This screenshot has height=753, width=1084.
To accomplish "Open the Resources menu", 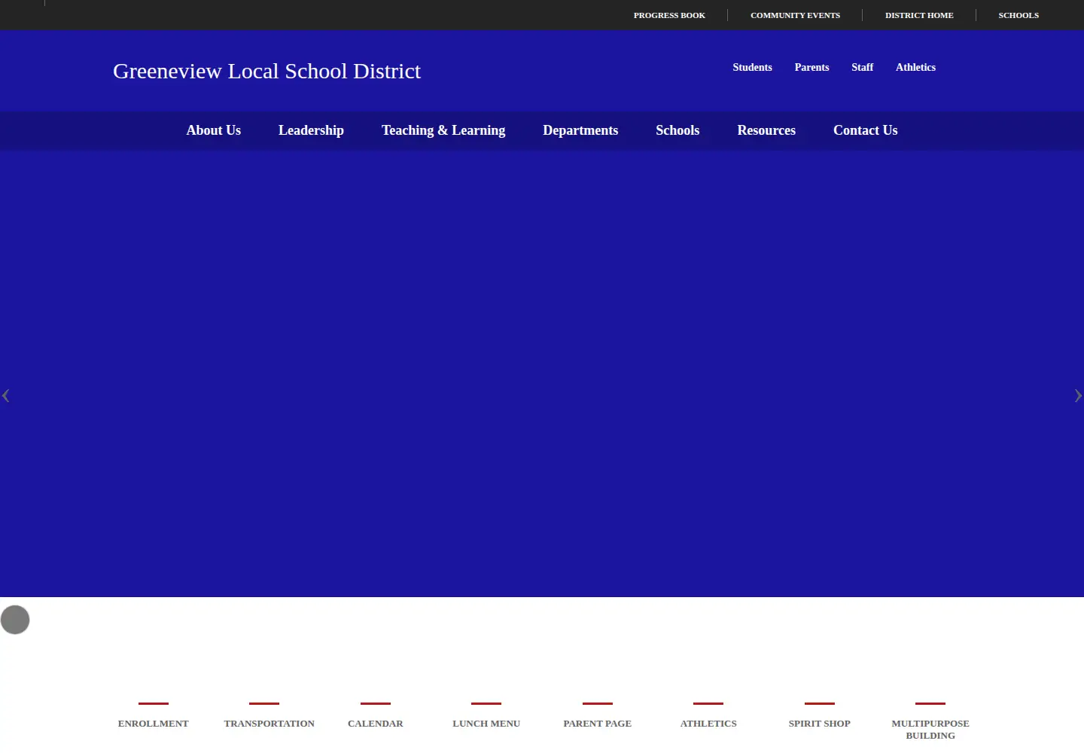I will (x=766, y=130).
